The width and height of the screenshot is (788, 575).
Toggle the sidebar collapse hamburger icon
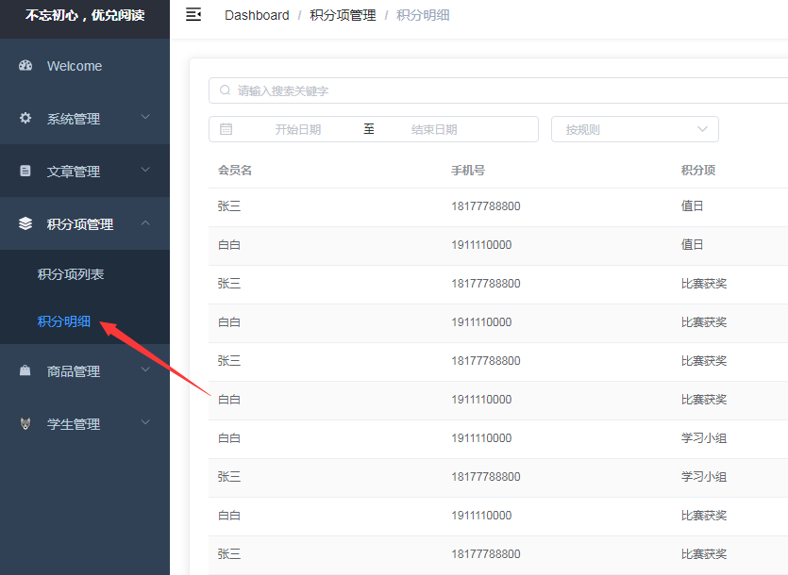coord(193,15)
